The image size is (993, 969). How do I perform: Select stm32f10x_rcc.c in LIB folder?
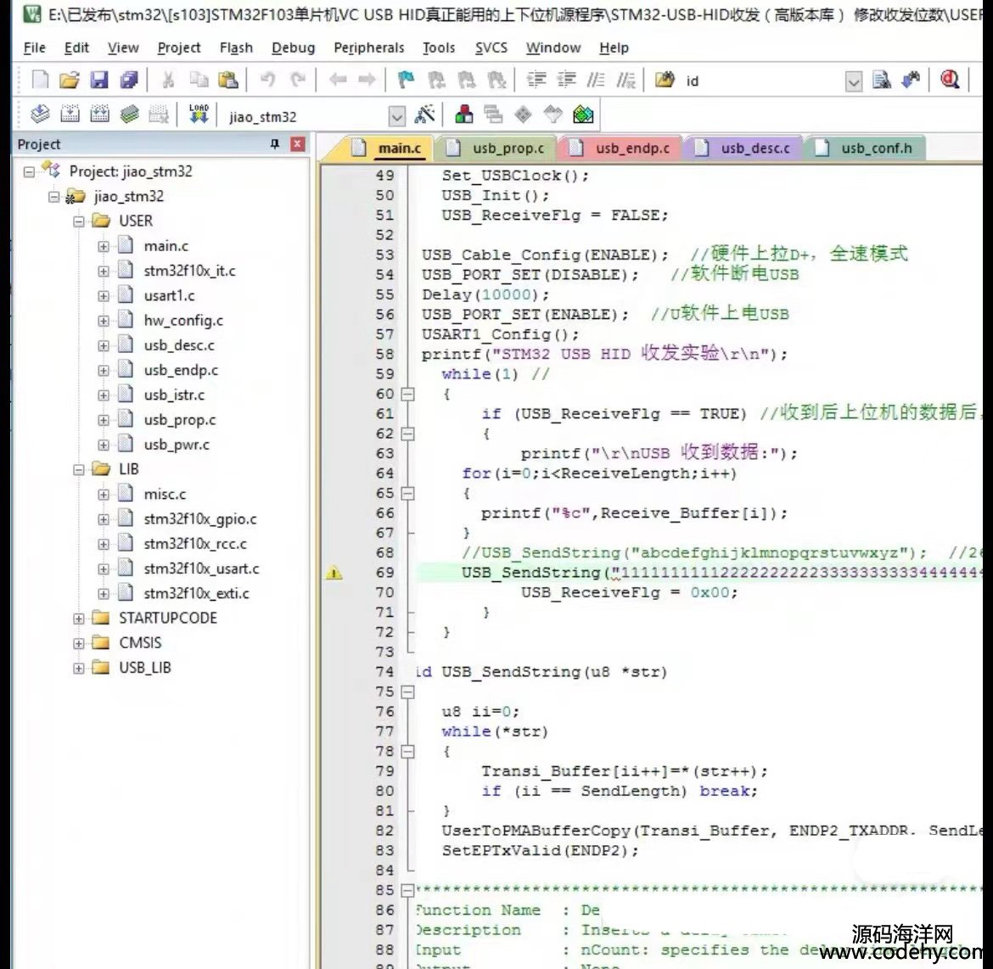coord(195,544)
